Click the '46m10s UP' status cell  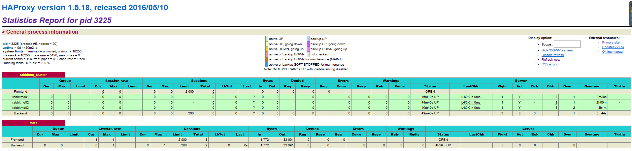click(430, 97)
